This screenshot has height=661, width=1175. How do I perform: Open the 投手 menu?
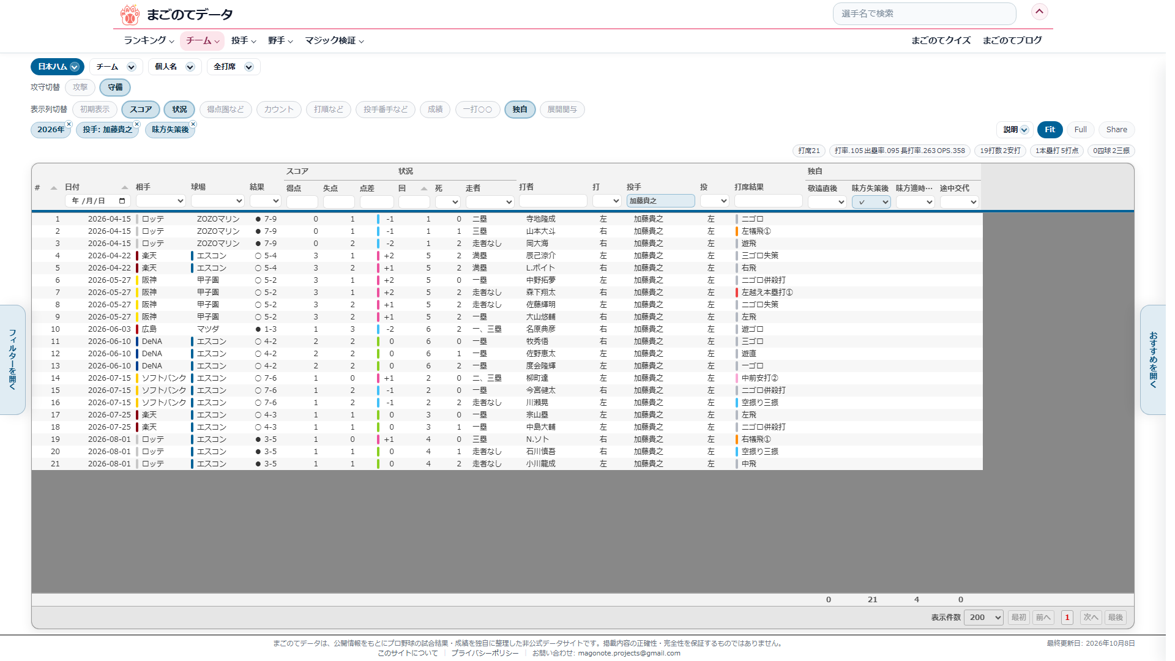pos(244,40)
